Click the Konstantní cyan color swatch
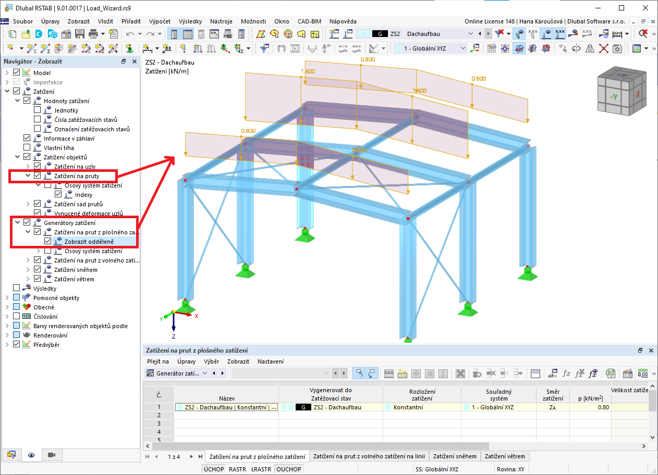This screenshot has width=658, height=475. coord(388,407)
